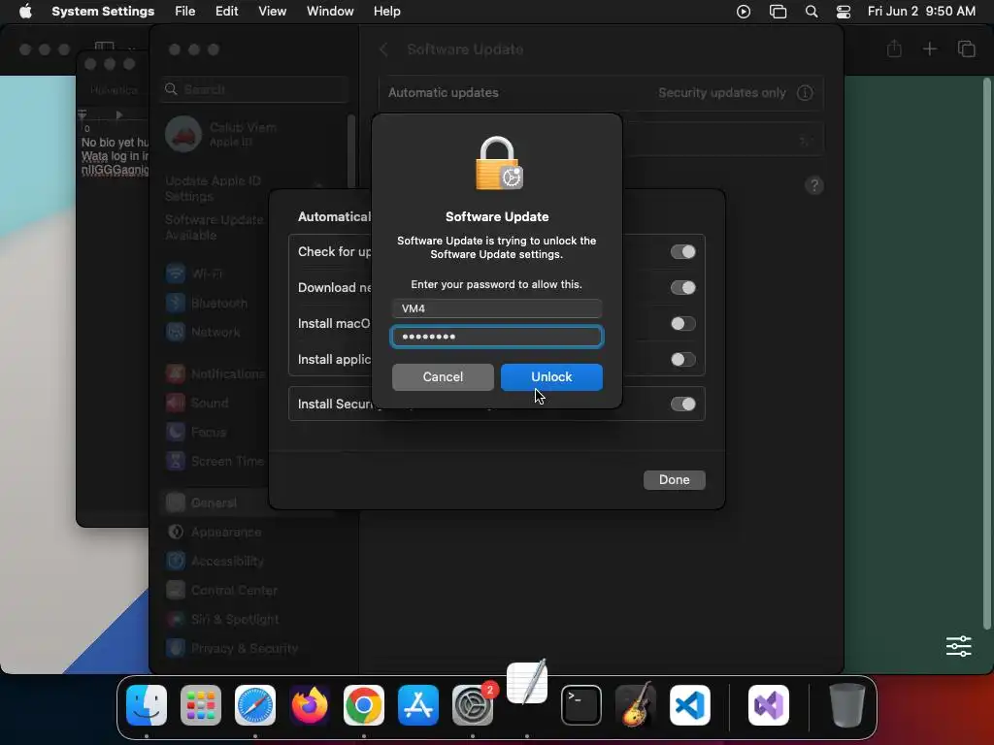The height and width of the screenshot is (745, 994).
Task: Click the Unlock button
Action: (x=551, y=377)
